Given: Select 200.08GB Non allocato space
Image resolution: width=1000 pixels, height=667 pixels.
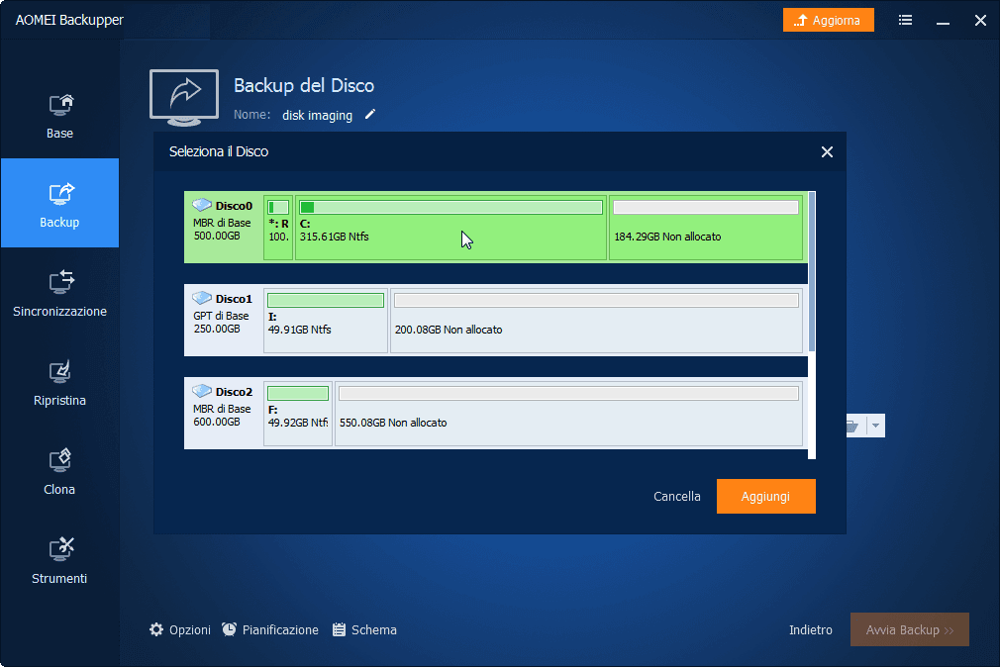Looking at the screenshot, I should click(x=596, y=321).
